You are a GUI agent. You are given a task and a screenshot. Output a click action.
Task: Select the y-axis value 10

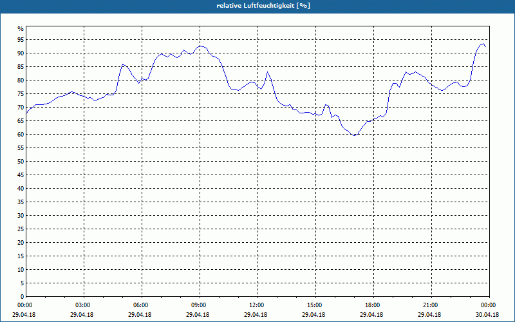[x=21, y=269]
